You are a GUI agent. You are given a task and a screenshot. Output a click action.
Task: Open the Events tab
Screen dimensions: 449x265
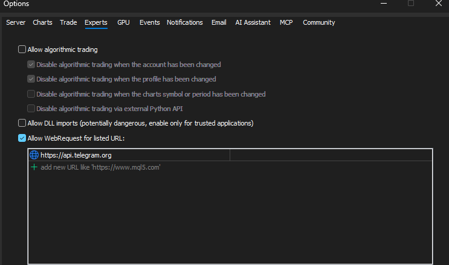coord(149,22)
